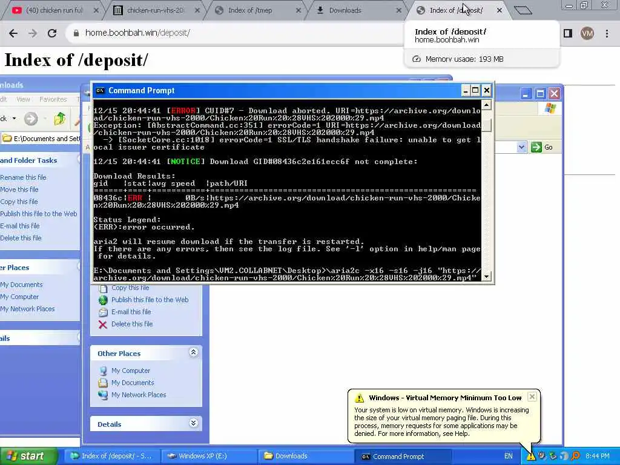The width and height of the screenshot is (620, 465).
Task: Open the Back button history dropdown
Action: [15, 118]
